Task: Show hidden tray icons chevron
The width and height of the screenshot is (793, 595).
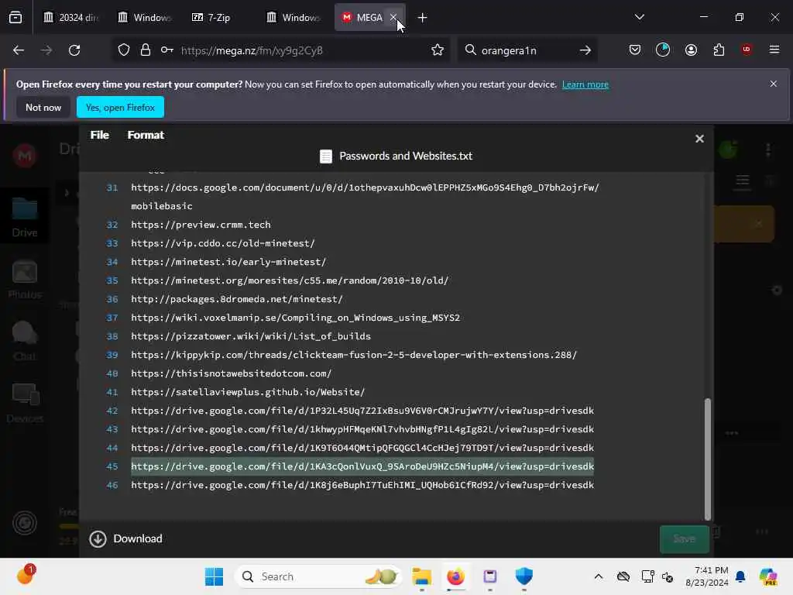Action: (x=599, y=576)
